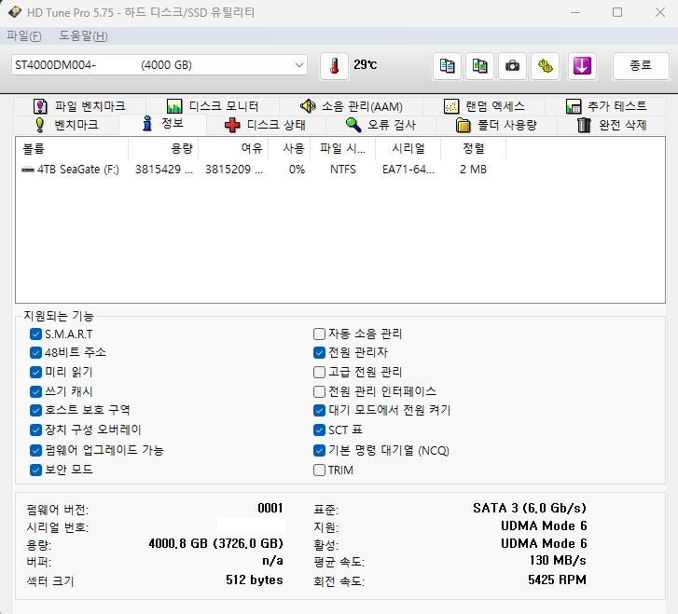The height and width of the screenshot is (614, 678).
Task: Toggle the 호스트 보호 구역 checkbox
Action: (x=35, y=410)
